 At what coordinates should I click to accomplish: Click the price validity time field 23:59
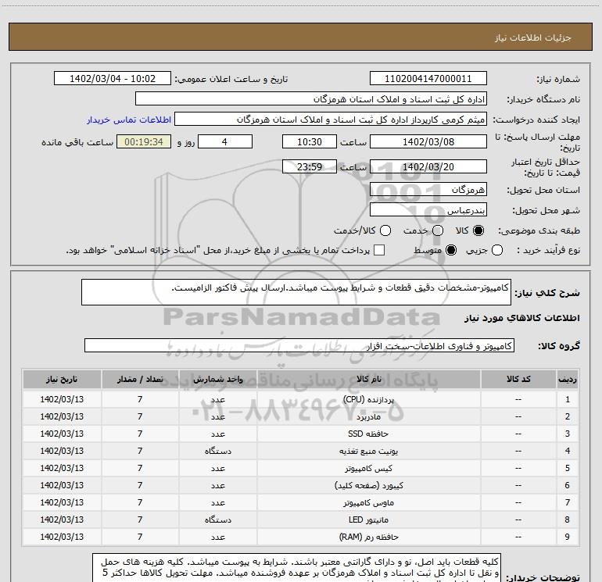click(x=310, y=166)
